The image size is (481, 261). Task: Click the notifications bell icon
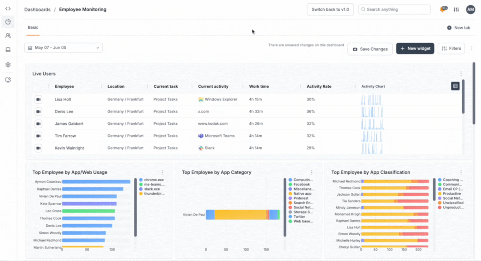click(x=442, y=9)
